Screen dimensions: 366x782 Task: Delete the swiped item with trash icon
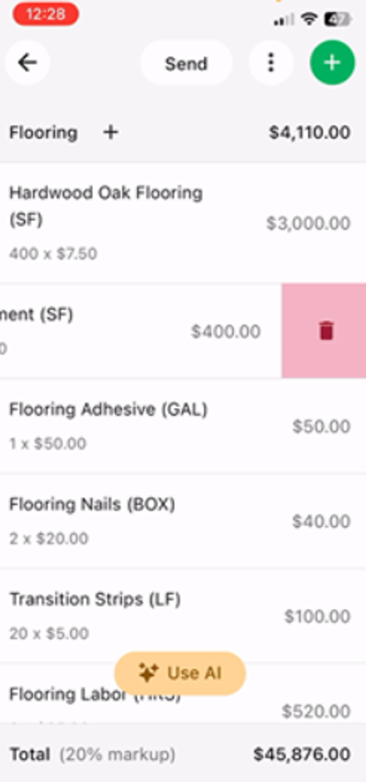click(326, 331)
